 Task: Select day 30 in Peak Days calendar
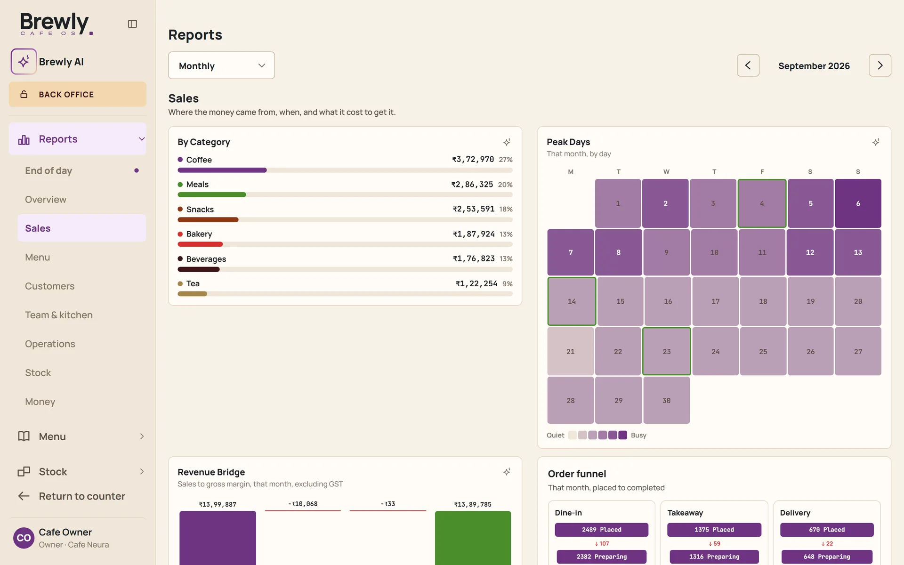tap(667, 400)
